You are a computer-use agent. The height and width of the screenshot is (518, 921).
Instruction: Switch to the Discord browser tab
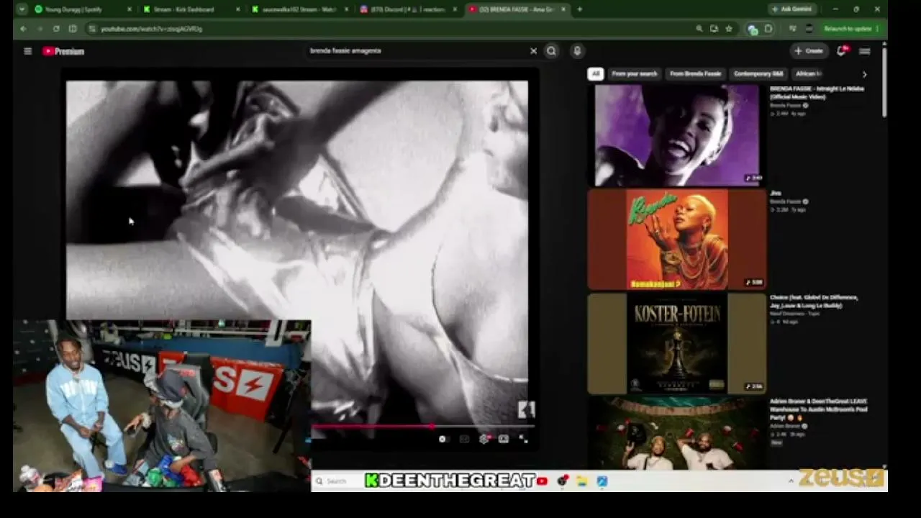[x=407, y=9]
